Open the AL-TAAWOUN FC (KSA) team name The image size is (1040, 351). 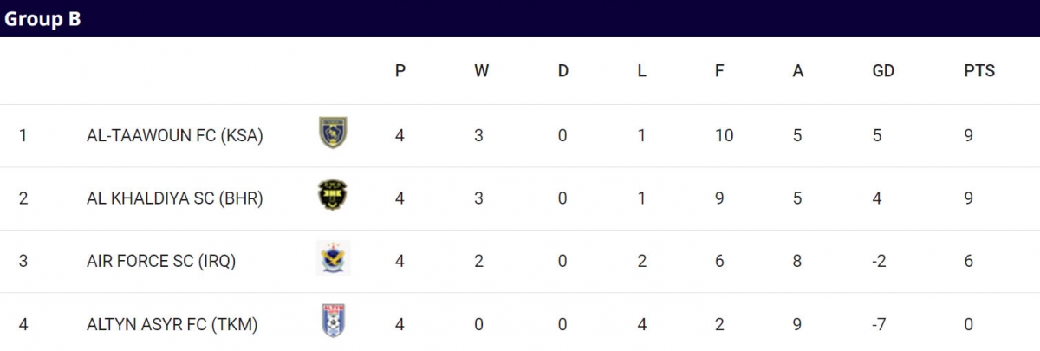click(x=175, y=136)
